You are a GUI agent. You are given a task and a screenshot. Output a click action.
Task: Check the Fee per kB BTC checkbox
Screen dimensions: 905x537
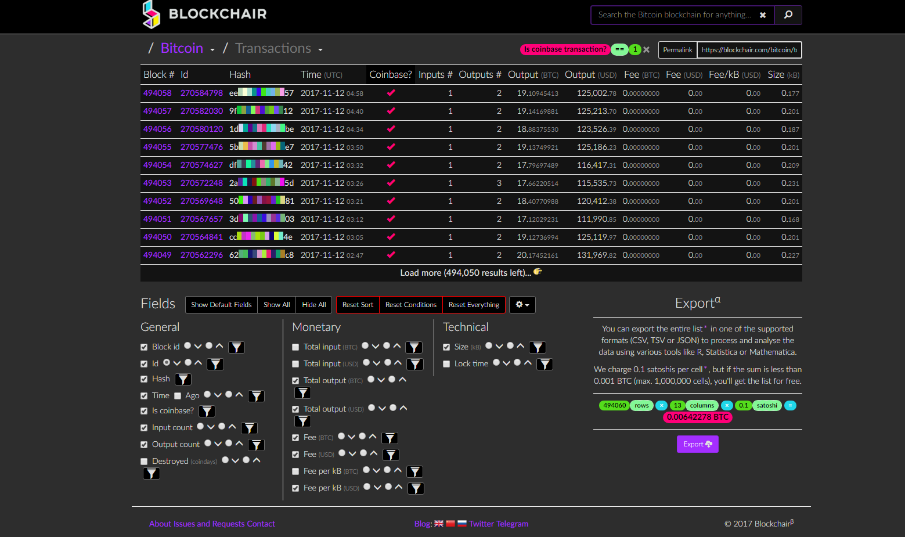click(x=295, y=471)
